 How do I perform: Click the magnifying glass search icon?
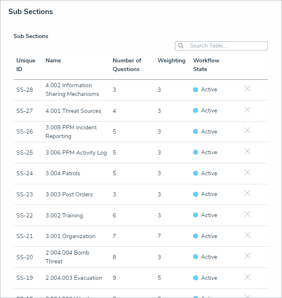tap(181, 46)
